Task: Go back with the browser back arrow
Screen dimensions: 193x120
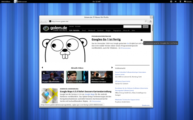Action: [42, 21]
